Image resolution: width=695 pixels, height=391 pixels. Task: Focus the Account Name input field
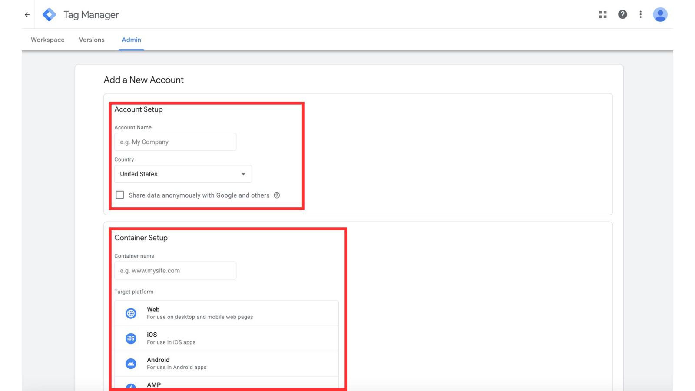[175, 142]
